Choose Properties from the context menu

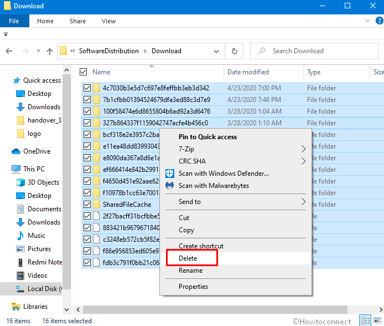193,287
